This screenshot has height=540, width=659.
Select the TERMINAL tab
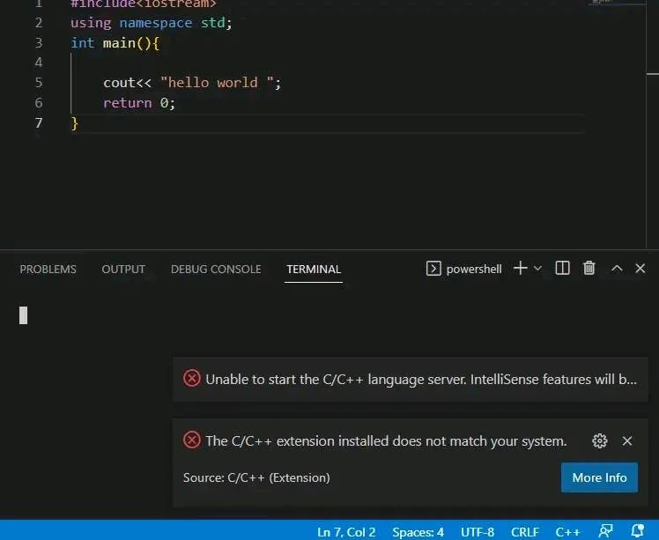tap(314, 269)
